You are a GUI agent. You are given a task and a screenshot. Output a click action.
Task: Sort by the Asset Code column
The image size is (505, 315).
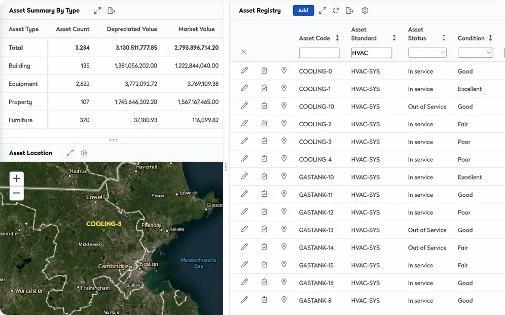click(337, 38)
